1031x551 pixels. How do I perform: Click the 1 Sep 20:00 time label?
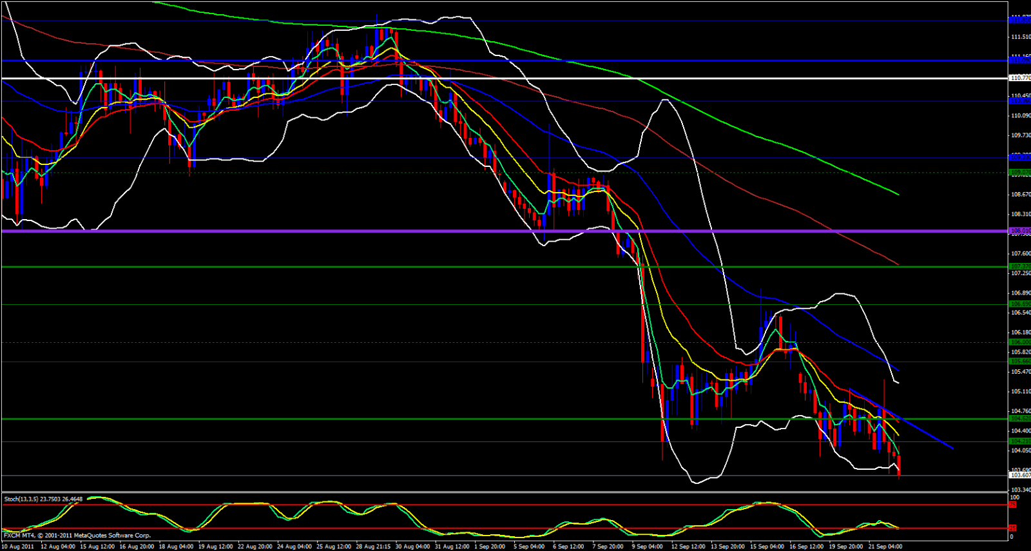[x=489, y=546]
